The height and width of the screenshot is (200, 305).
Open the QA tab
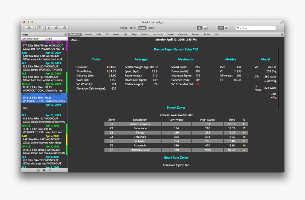click(126, 34)
